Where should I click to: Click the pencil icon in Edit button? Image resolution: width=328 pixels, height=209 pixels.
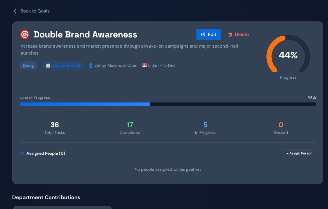click(x=203, y=35)
